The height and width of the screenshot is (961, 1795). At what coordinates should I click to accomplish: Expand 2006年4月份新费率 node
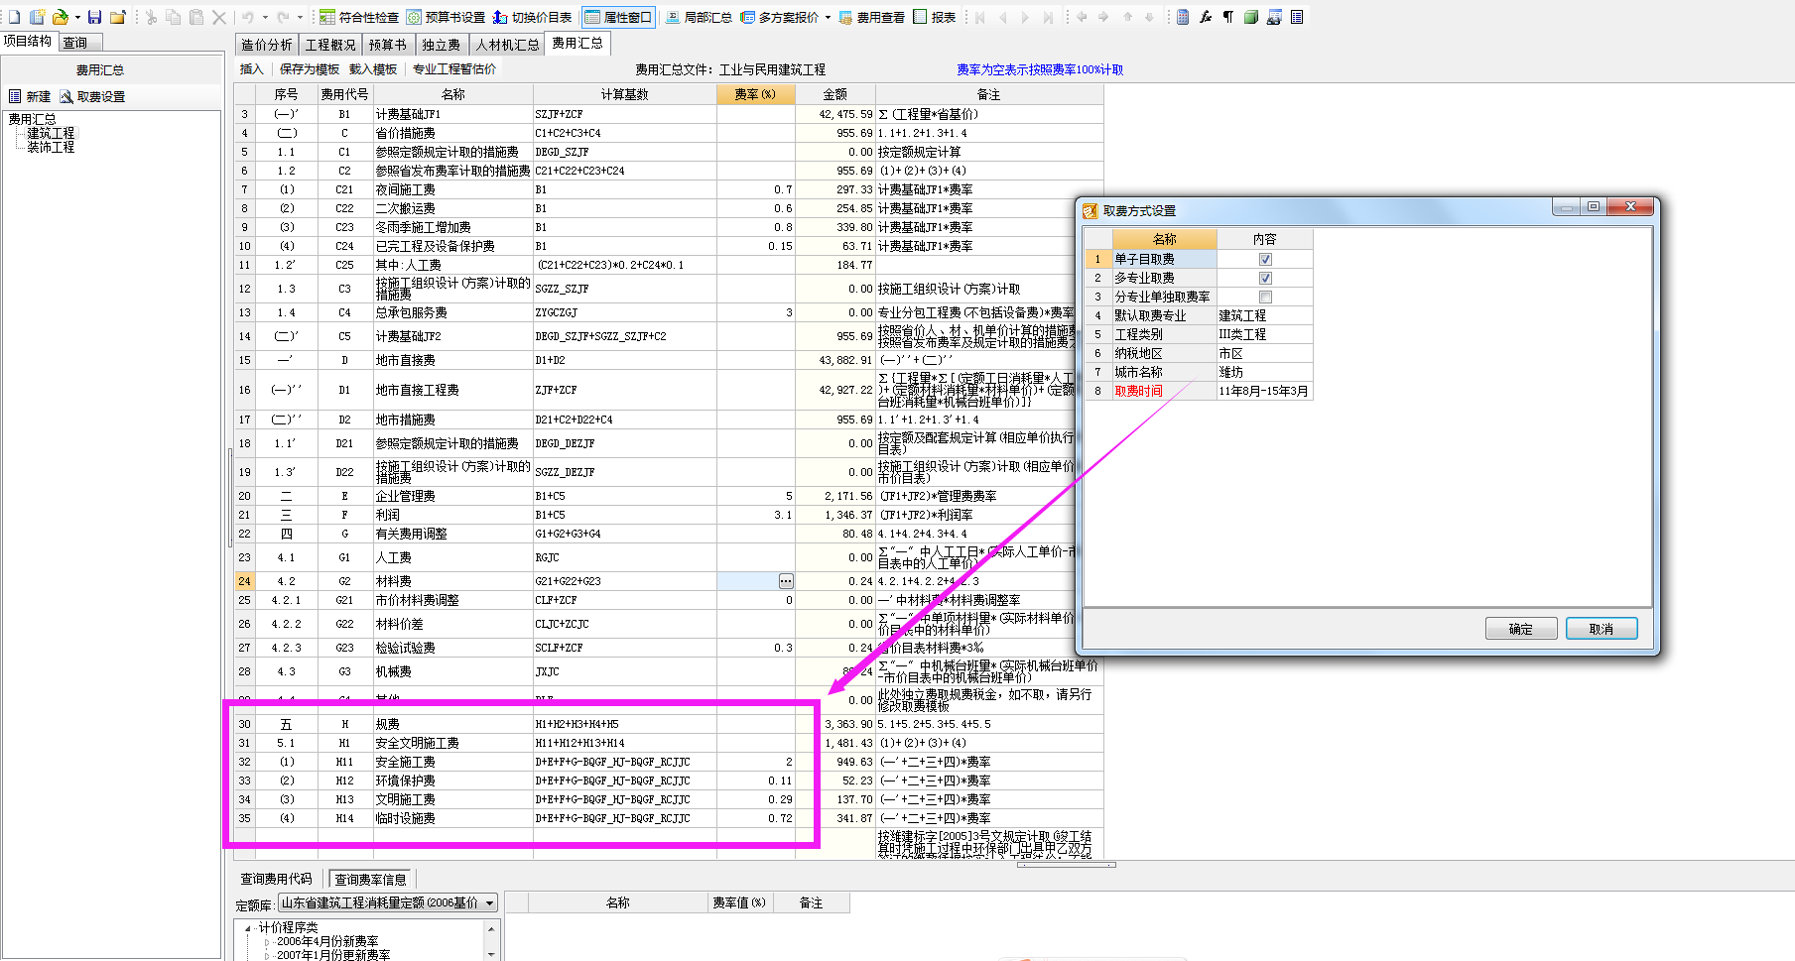(x=266, y=942)
